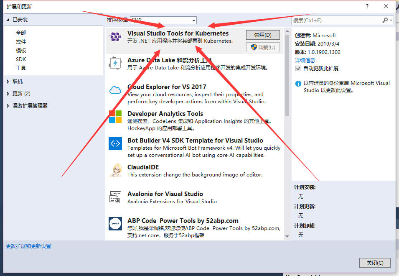The height and width of the screenshot is (276, 399).
Task: Click the 禁用(D) button
Action: click(263, 35)
